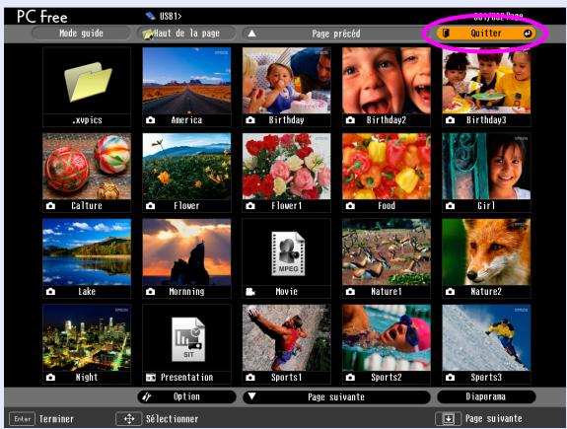Viewport: 567px width, 429px height.
Task: Select the MPEG Movie file icon
Action: [x=288, y=253]
